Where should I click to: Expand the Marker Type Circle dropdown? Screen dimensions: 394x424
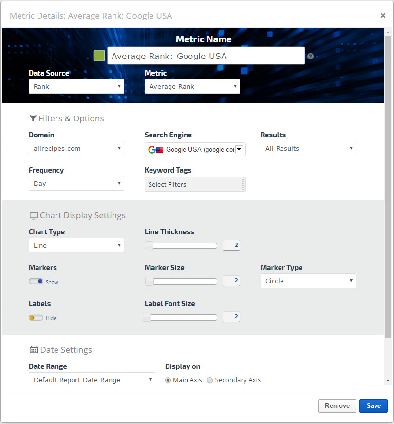(308, 281)
